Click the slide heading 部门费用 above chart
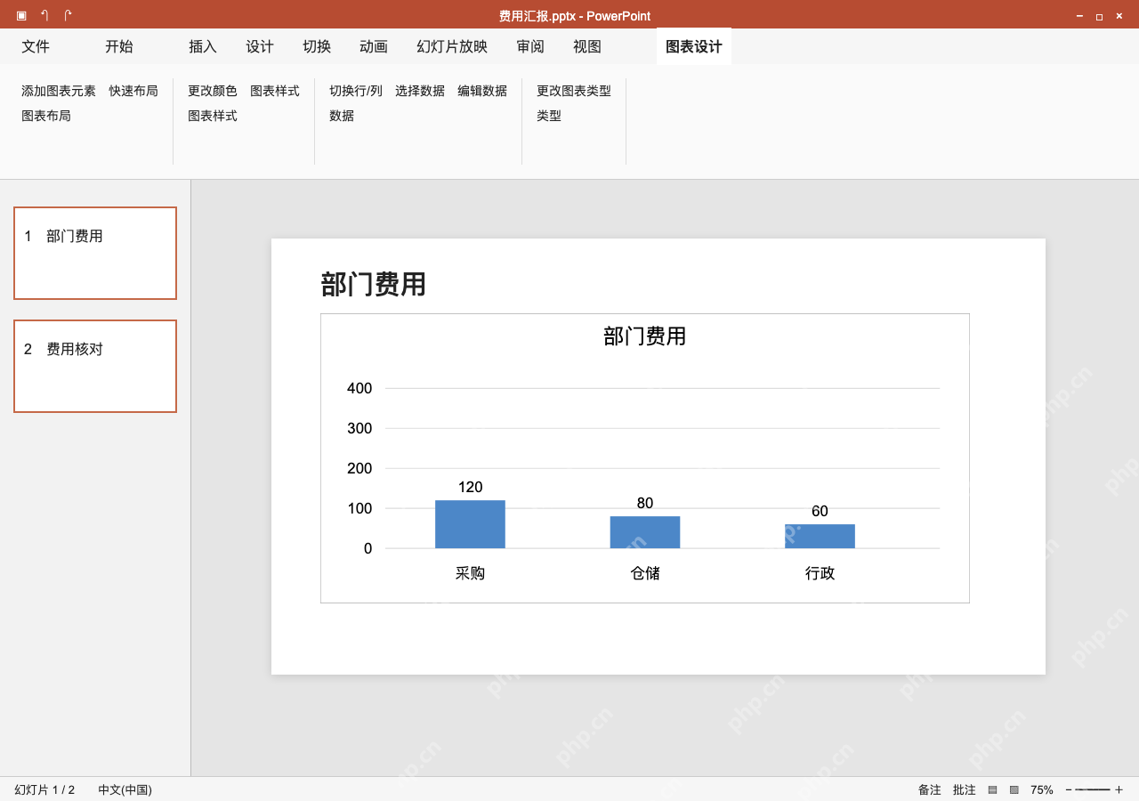This screenshot has height=801, width=1139. click(x=374, y=285)
